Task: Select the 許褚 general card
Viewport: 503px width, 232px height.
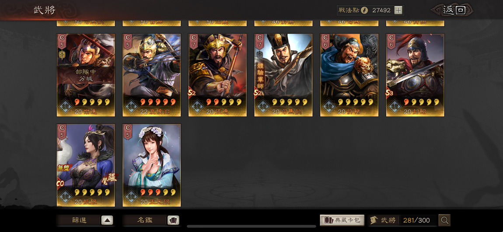Action: 349,75
